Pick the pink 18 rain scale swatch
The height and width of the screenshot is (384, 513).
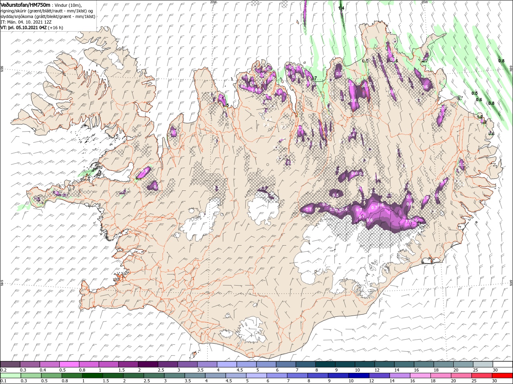[440, 376]
